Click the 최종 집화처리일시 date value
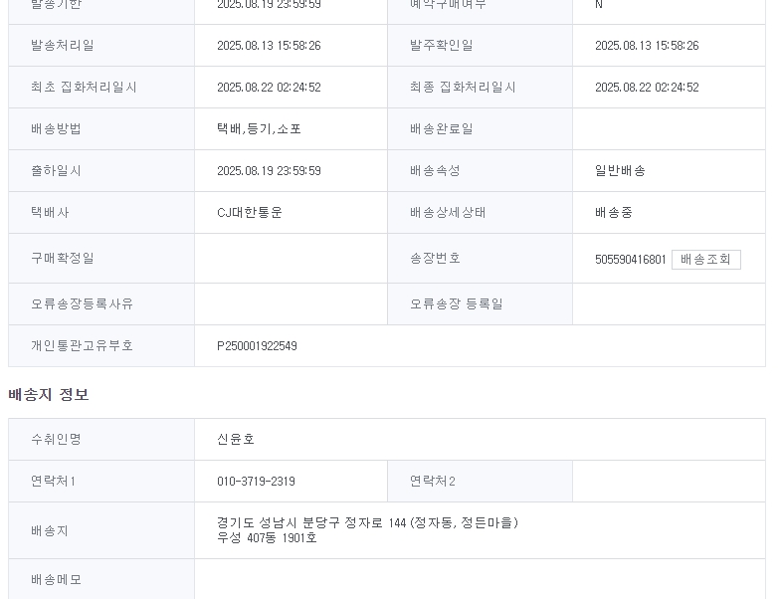 pyautogui.click(x=647, y=88)
